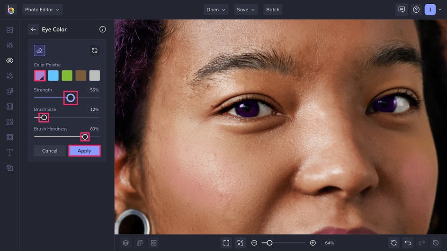This screenshot has width=447, height=251.
Task: Click the layers icon in bottom bar
Action: click(x=125, y=243)
